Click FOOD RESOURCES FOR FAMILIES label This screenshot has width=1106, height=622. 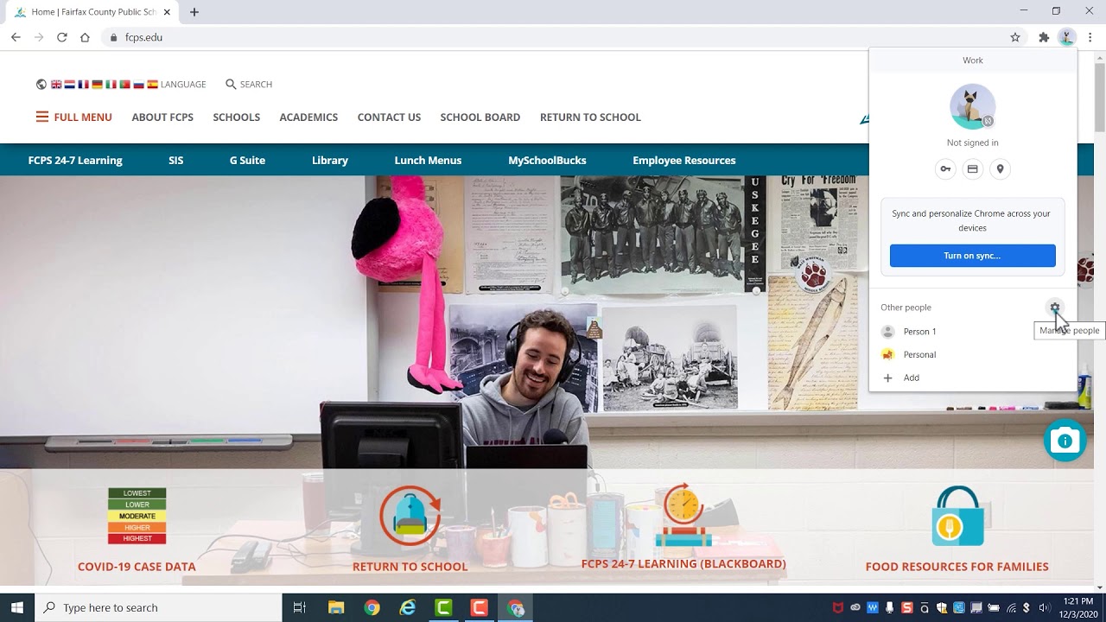tap(957, 567)
